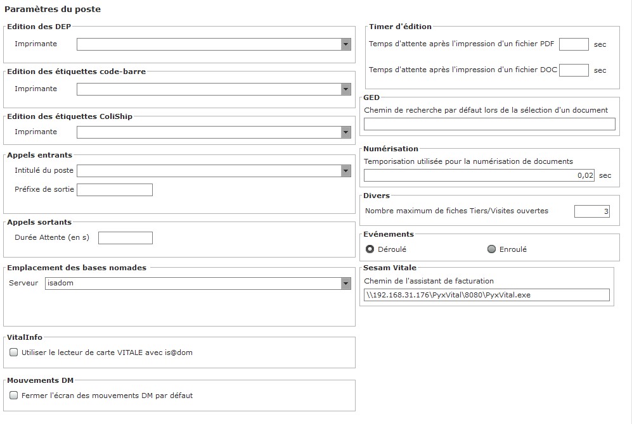Expand the code-barre labels printer dropdown
Image resolution: width=632 pixels, height=424 pixels.
click(345, 89)
